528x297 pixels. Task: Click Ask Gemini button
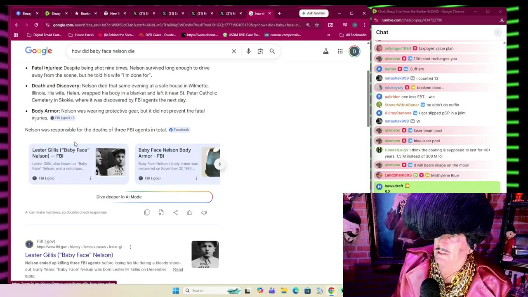[313, 13]
